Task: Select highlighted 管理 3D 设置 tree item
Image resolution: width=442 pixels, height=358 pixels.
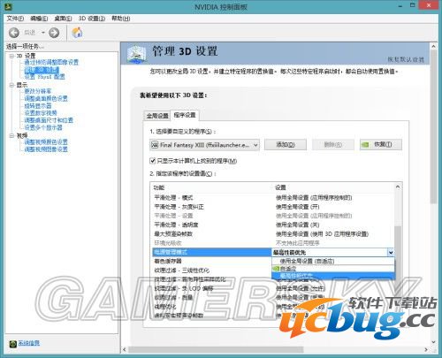Action: coord(42,70)
